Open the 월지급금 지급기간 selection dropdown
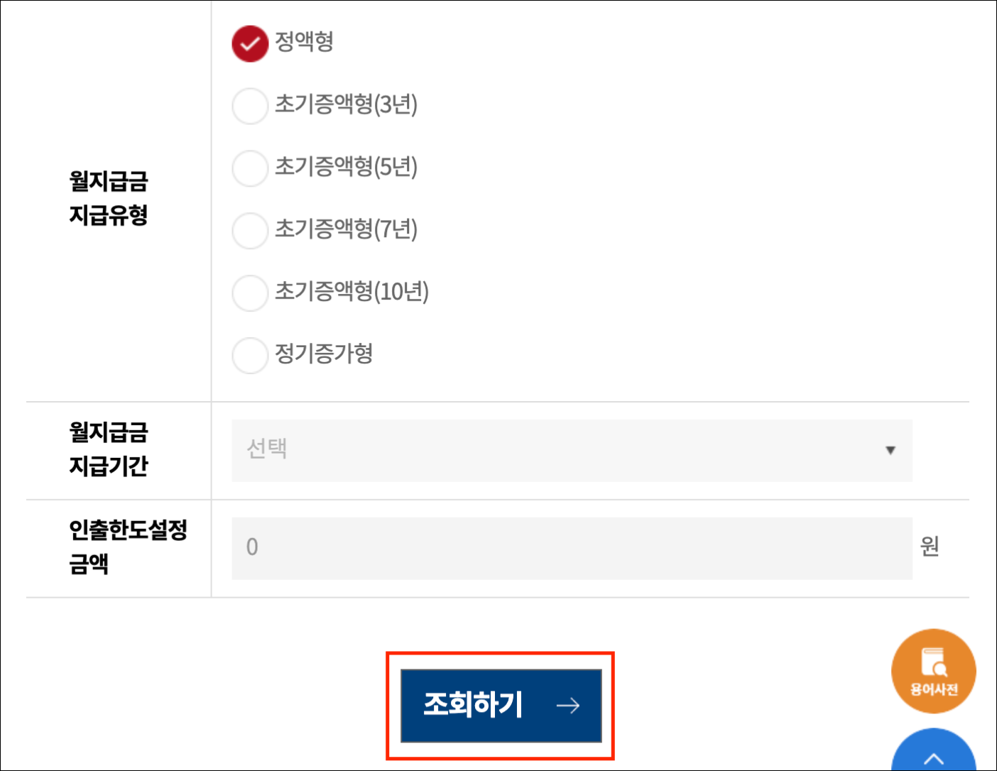 570,451
